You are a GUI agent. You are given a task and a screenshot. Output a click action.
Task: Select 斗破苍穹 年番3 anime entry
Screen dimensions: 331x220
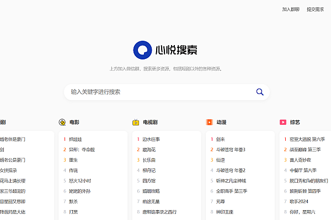(231, 150)
